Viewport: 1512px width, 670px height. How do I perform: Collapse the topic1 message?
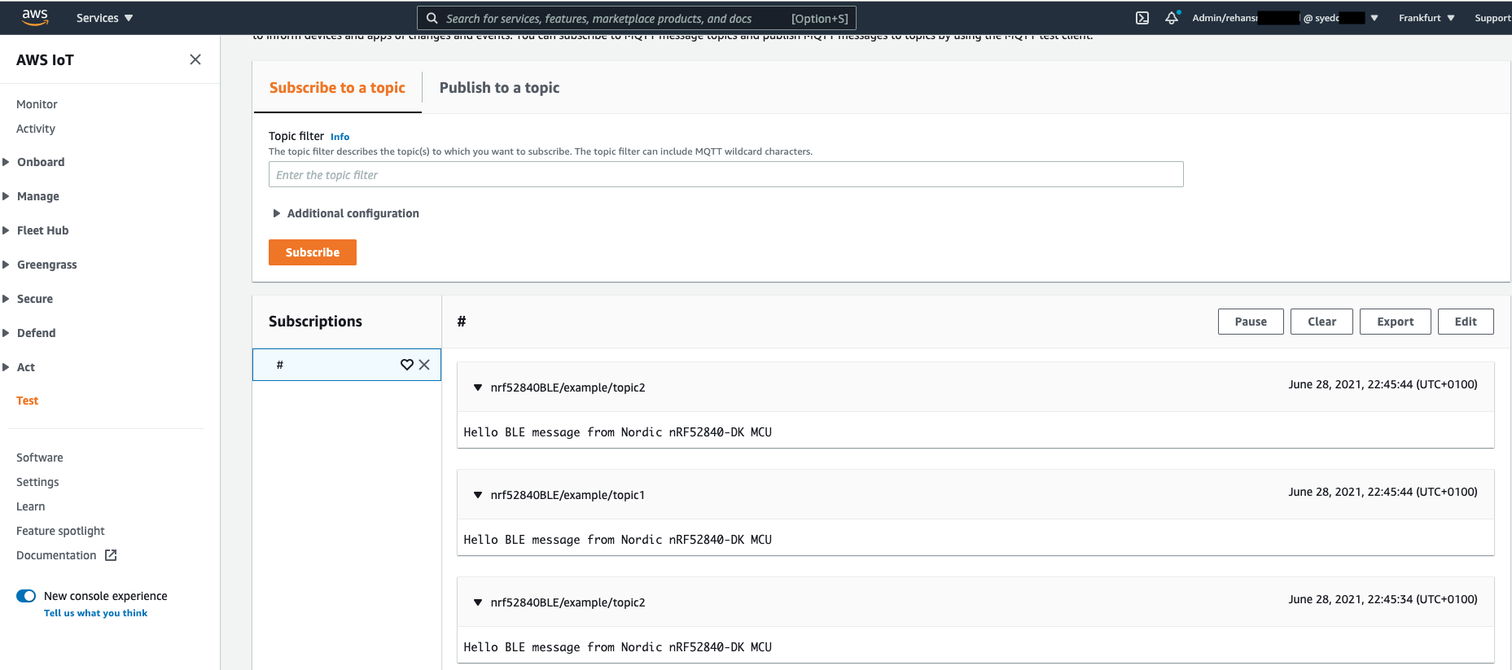(x=478, y=495)
